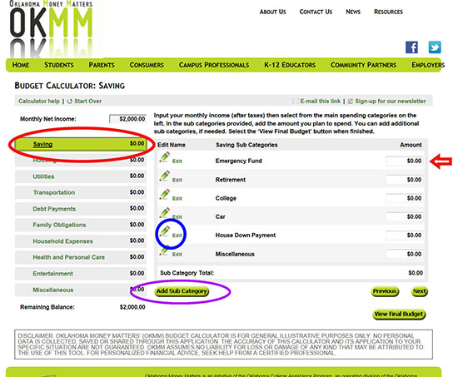458x377 pixels.
Task: Go to the About Us page
Action: click(272, 12)
